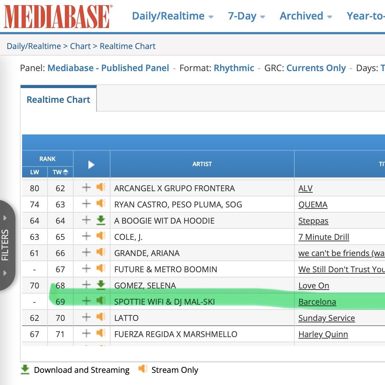The image size is (385, 385).
Task: Click plus icon in FUERZA REGIDA X MARSHMELLO row
Action: point(86,333)
